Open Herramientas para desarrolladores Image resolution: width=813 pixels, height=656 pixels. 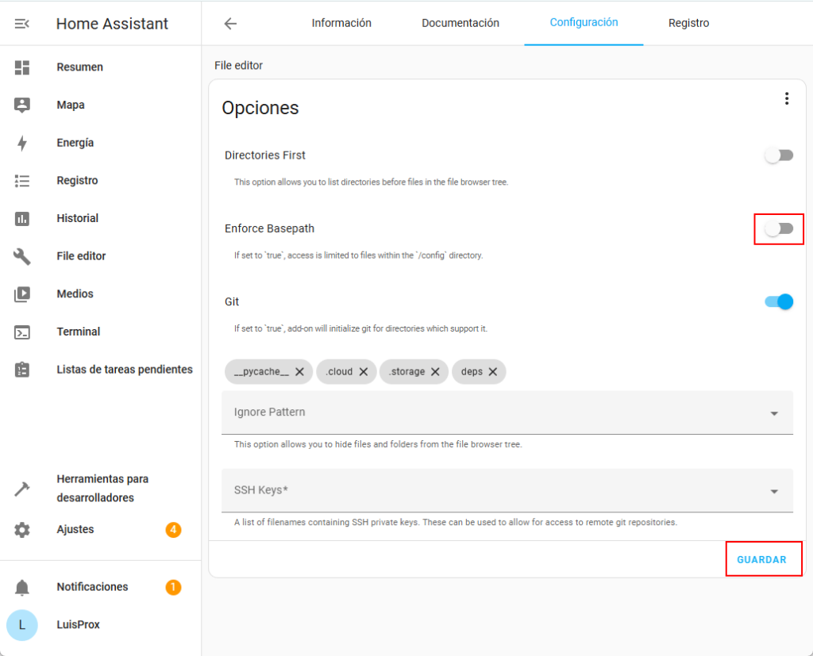102,489
